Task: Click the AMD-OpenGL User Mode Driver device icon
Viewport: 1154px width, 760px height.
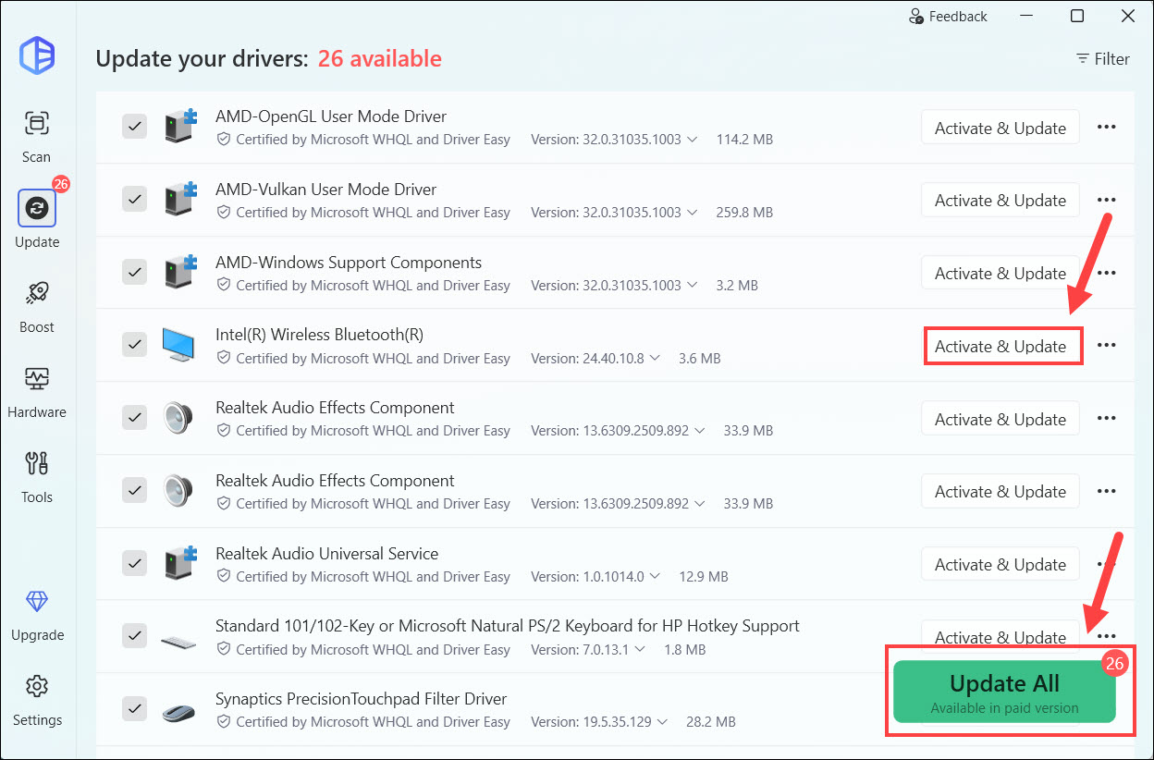Action: pos(181,126)
